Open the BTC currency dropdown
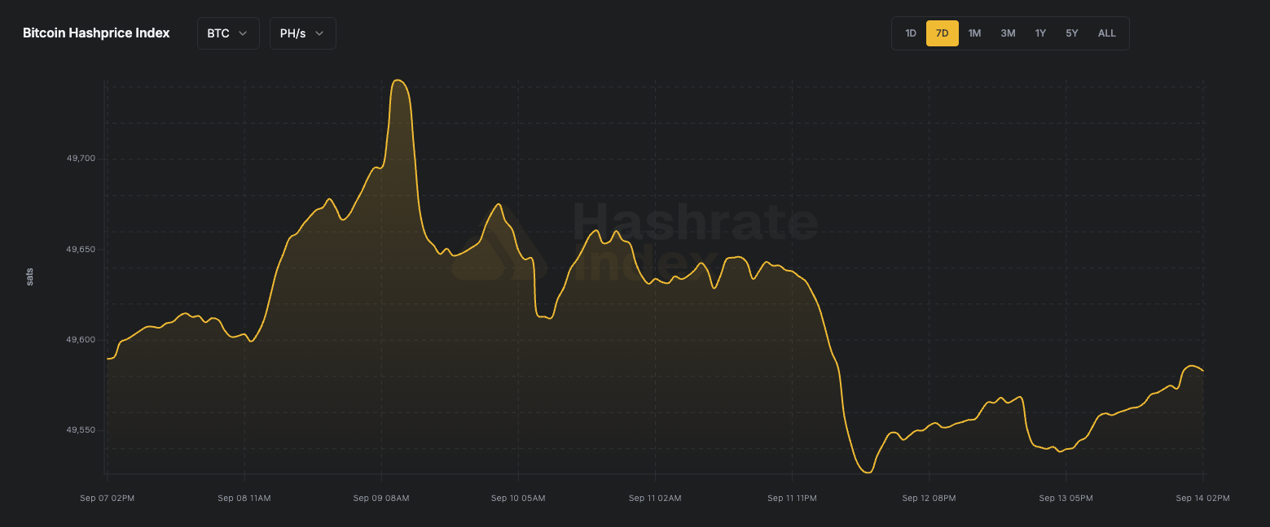Screen dimensions: 1270x527 228,33
